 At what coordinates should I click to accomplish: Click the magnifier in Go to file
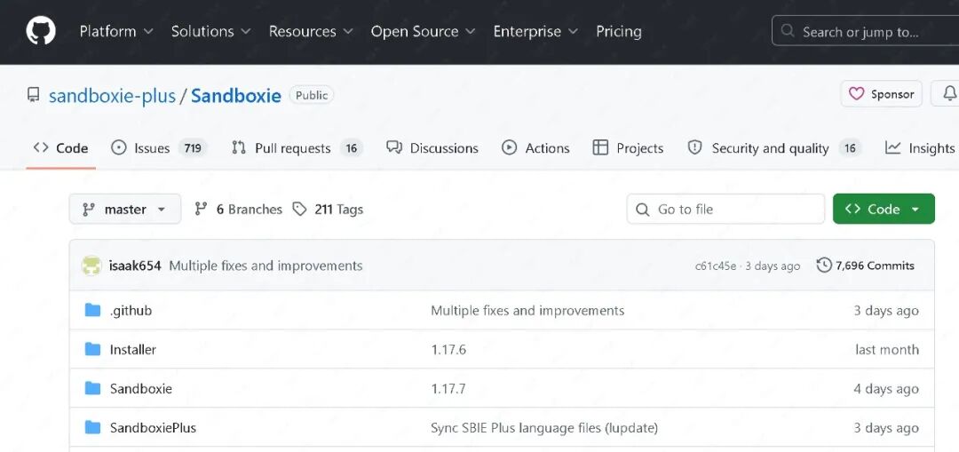(x=642, y=210)
